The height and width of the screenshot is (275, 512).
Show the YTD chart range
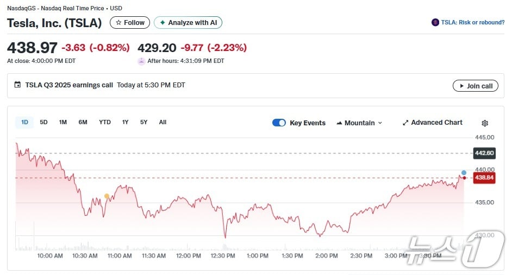coord(105,122)
